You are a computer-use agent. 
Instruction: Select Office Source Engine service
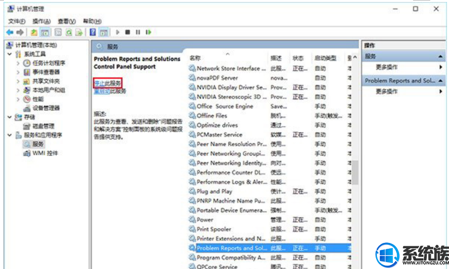click(270, 106)
